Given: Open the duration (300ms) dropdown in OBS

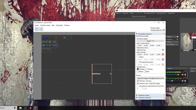Looking at the screenshot, I should point(172,45).
